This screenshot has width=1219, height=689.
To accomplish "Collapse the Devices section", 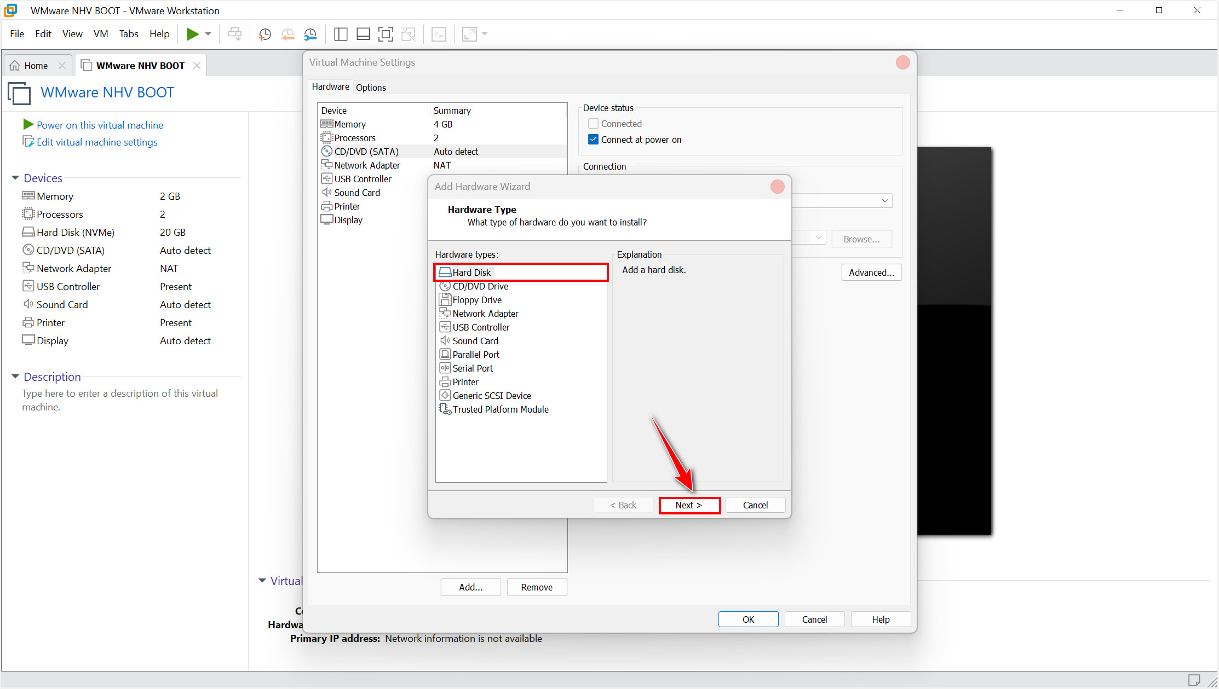I will pos(15,178).
